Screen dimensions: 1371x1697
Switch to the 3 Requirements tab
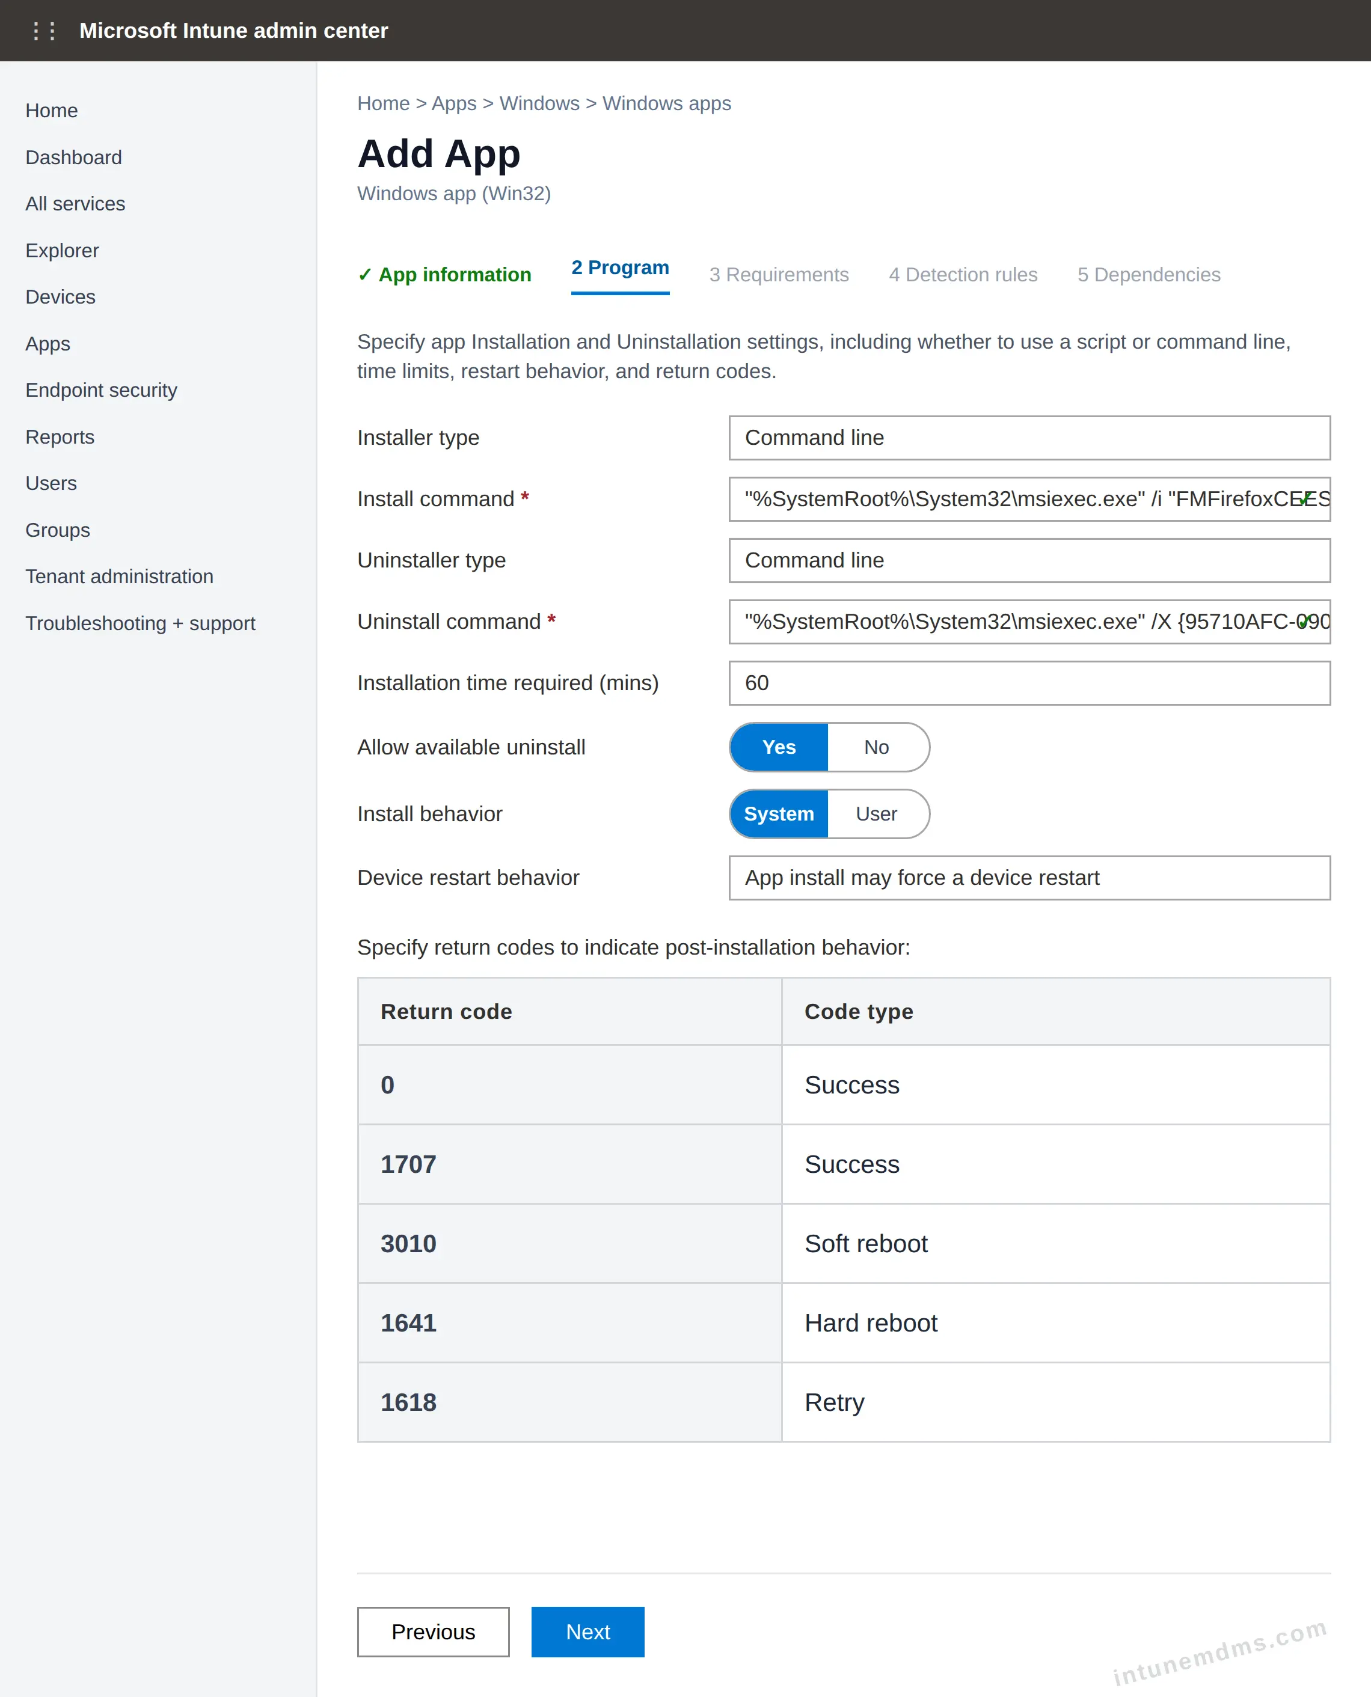point(779,275)
